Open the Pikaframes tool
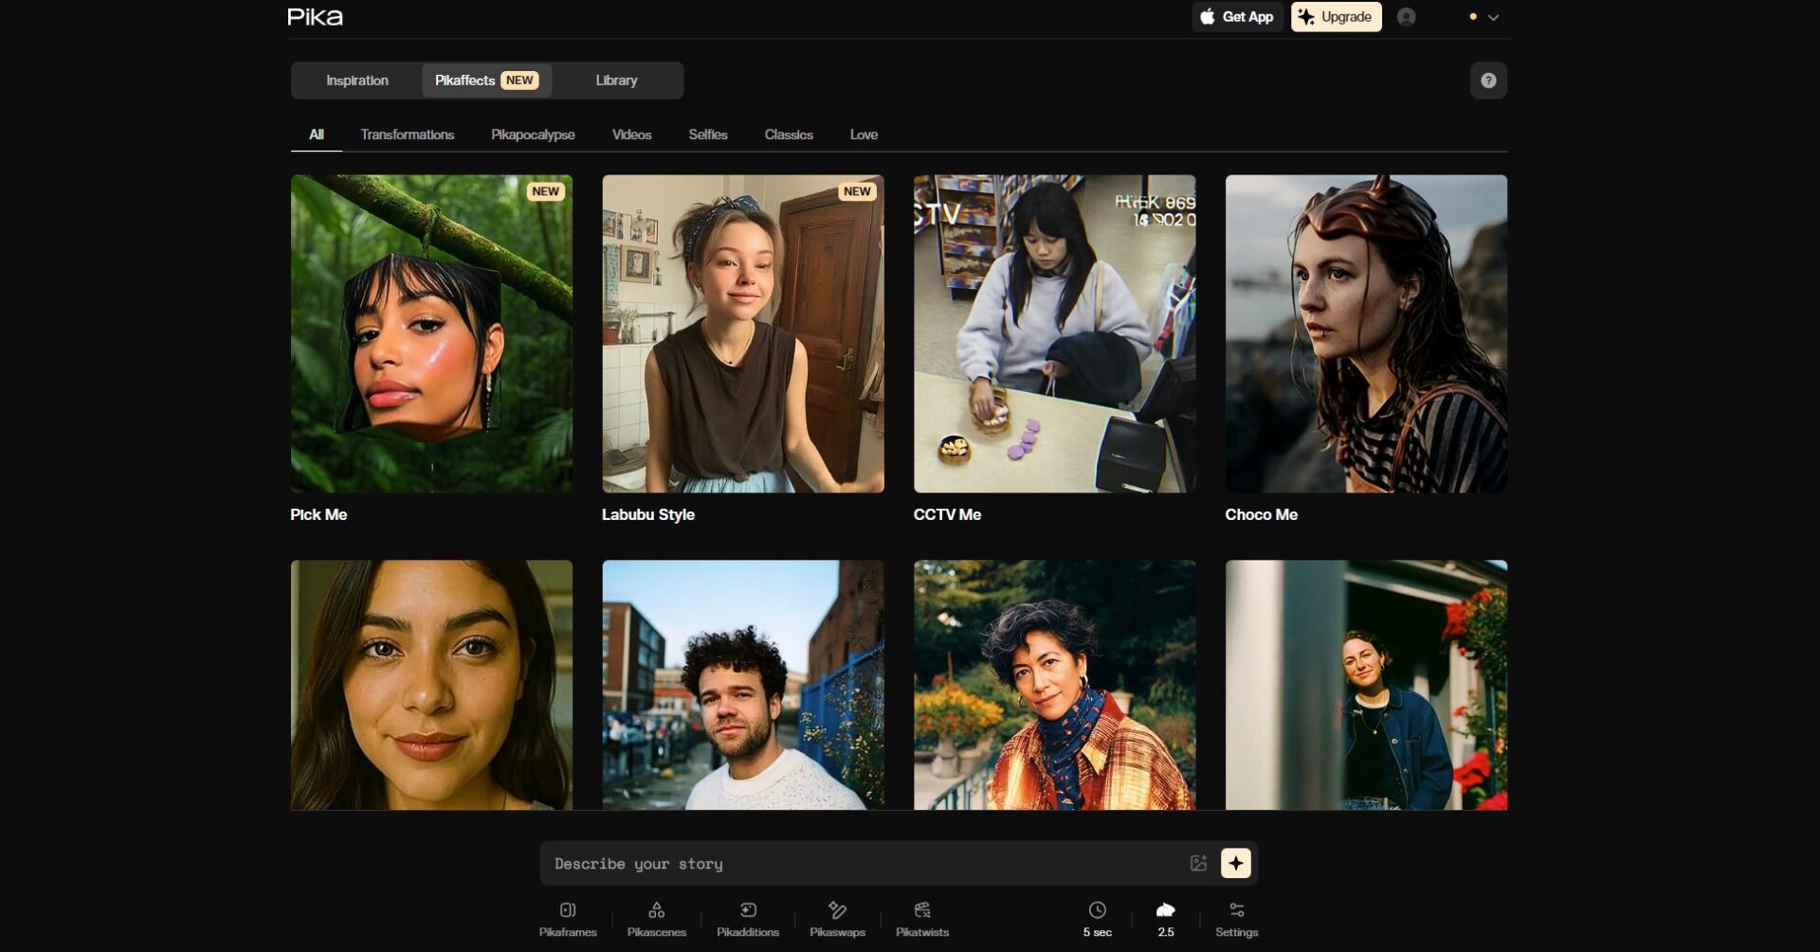 click(567, 919)
